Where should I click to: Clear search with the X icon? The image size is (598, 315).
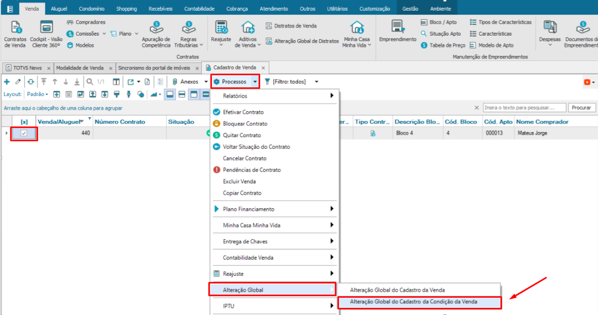pyautogui.click(x=477, y=108)
